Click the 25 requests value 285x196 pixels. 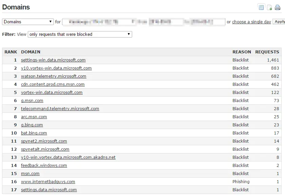pyautogui.click(x=276, y=117)
